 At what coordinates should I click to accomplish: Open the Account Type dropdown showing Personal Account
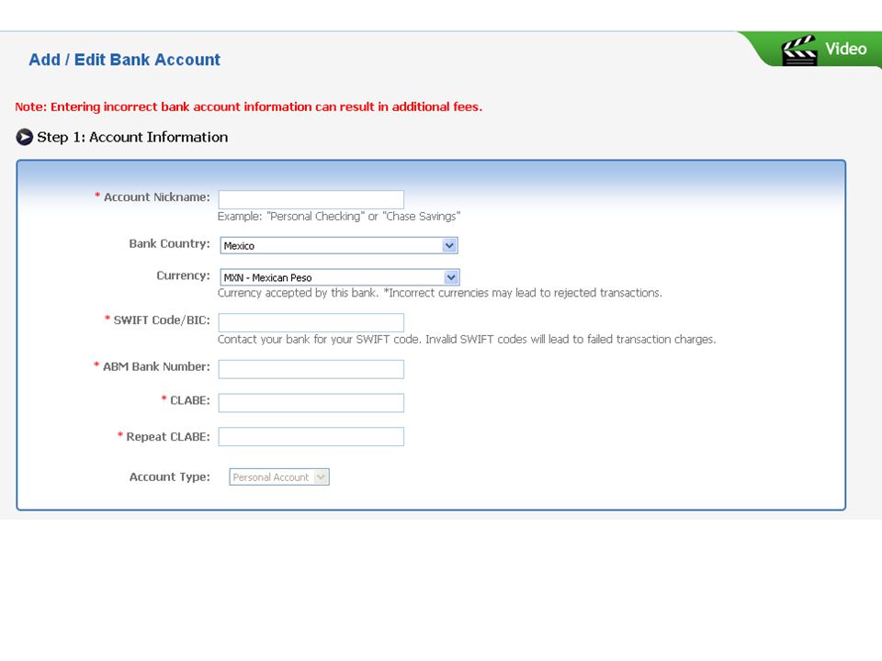[279, 477]
